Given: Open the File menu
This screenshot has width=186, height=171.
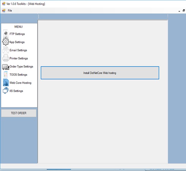Looking at the screenshot, I should [10, 11].
